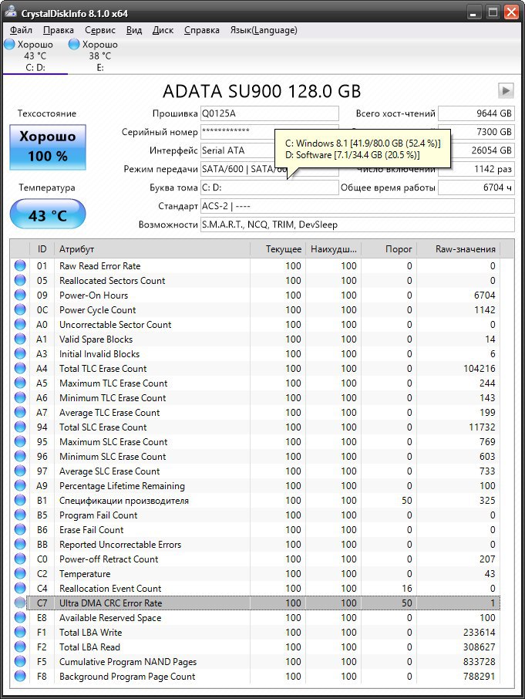The image size is (525, 699).
Task: Click status icon for Power-On Hours
Action: (x=20, y=295)
